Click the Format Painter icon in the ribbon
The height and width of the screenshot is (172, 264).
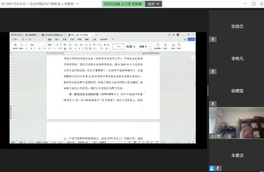15,45
